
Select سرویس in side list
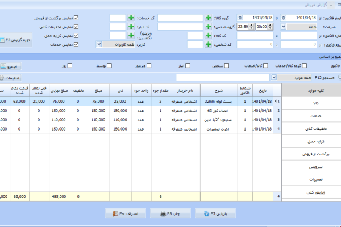coord(311,167)
